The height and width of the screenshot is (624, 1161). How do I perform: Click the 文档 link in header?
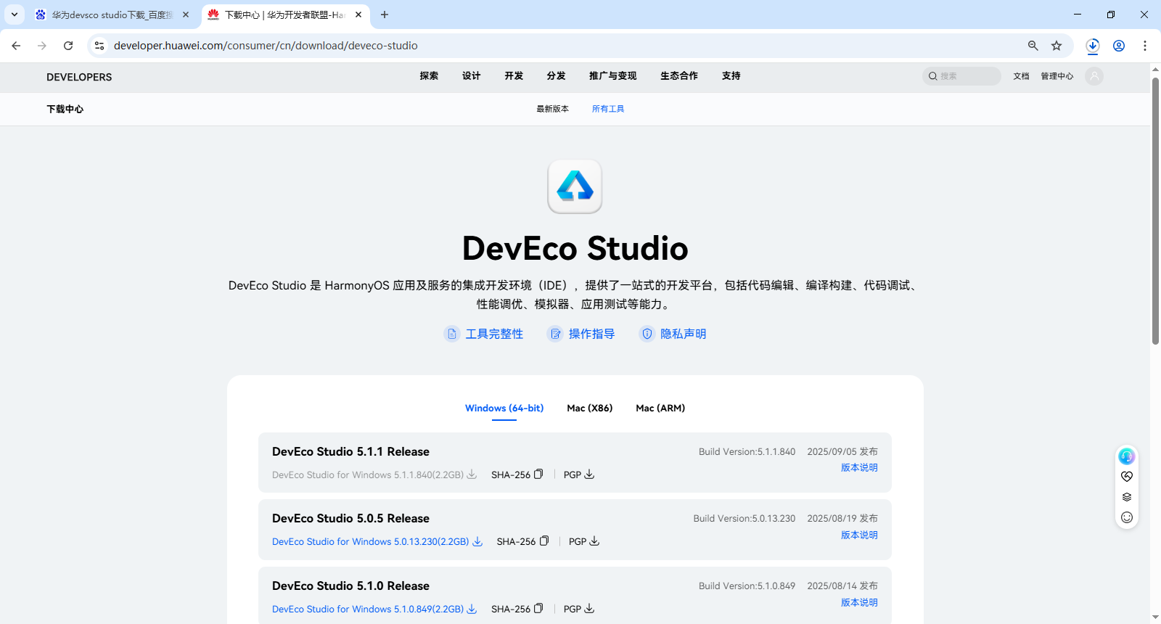click(1021, 76)
